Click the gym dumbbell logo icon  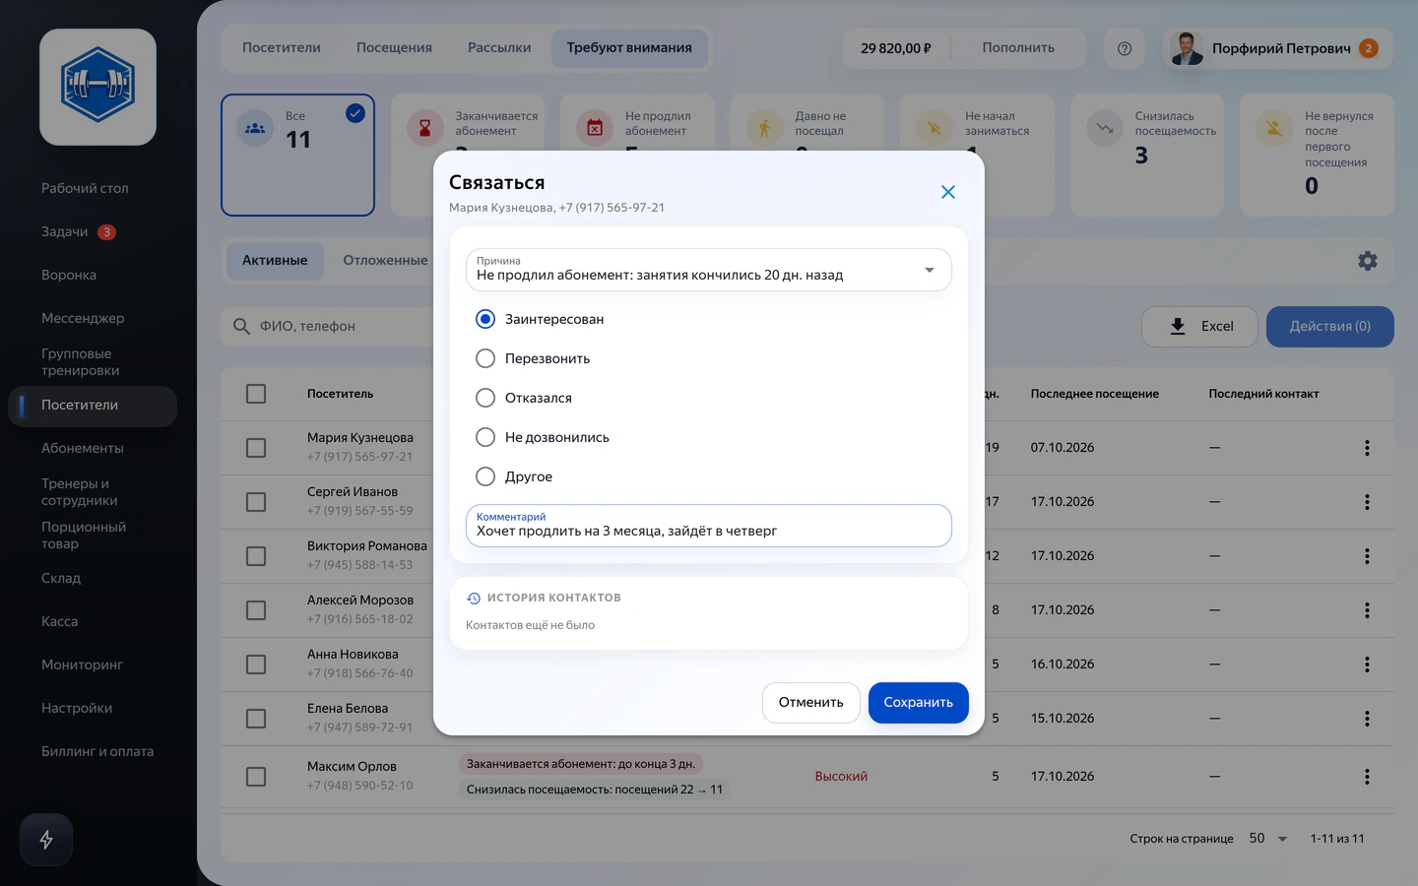click(97, 87)
